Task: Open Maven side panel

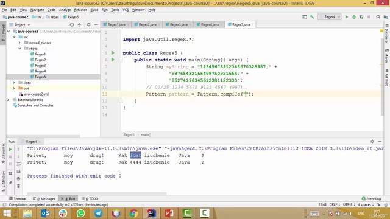Action: coord(386,55)
